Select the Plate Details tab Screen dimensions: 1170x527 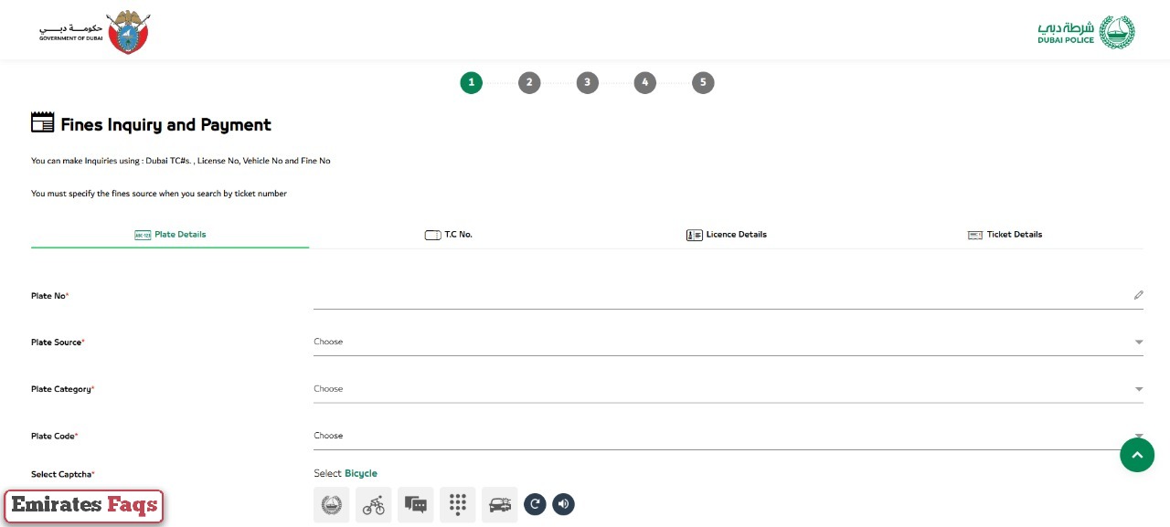click(x=171, y=235)
